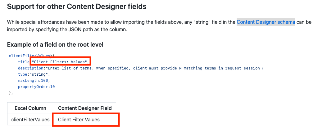Click the propertyOrder:10 code line

click(x=37, y=87)
